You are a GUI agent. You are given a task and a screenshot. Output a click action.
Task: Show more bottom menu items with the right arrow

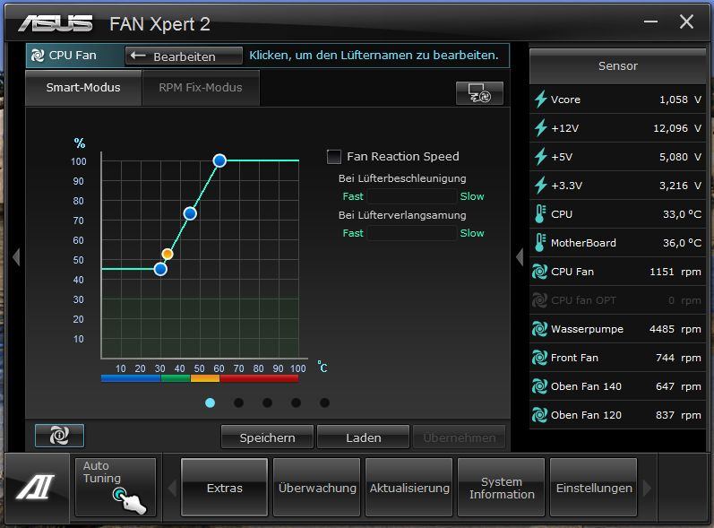(647, 488)
